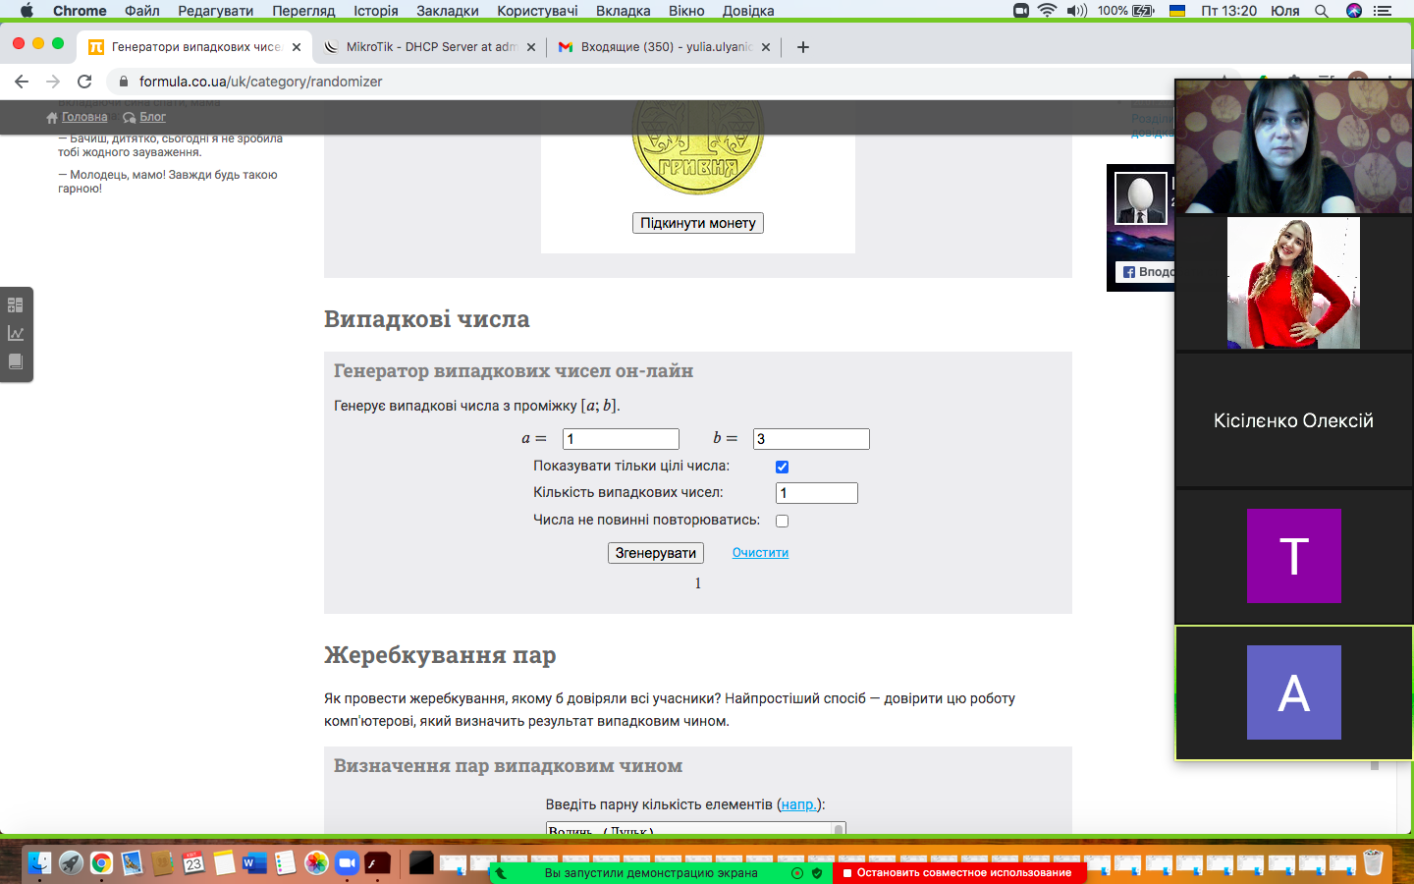Click the menu bar clock 'Пт 13:20'
Image resolution: width=1414 pixels, height=884 pixels.
[x=1228, y=11]
